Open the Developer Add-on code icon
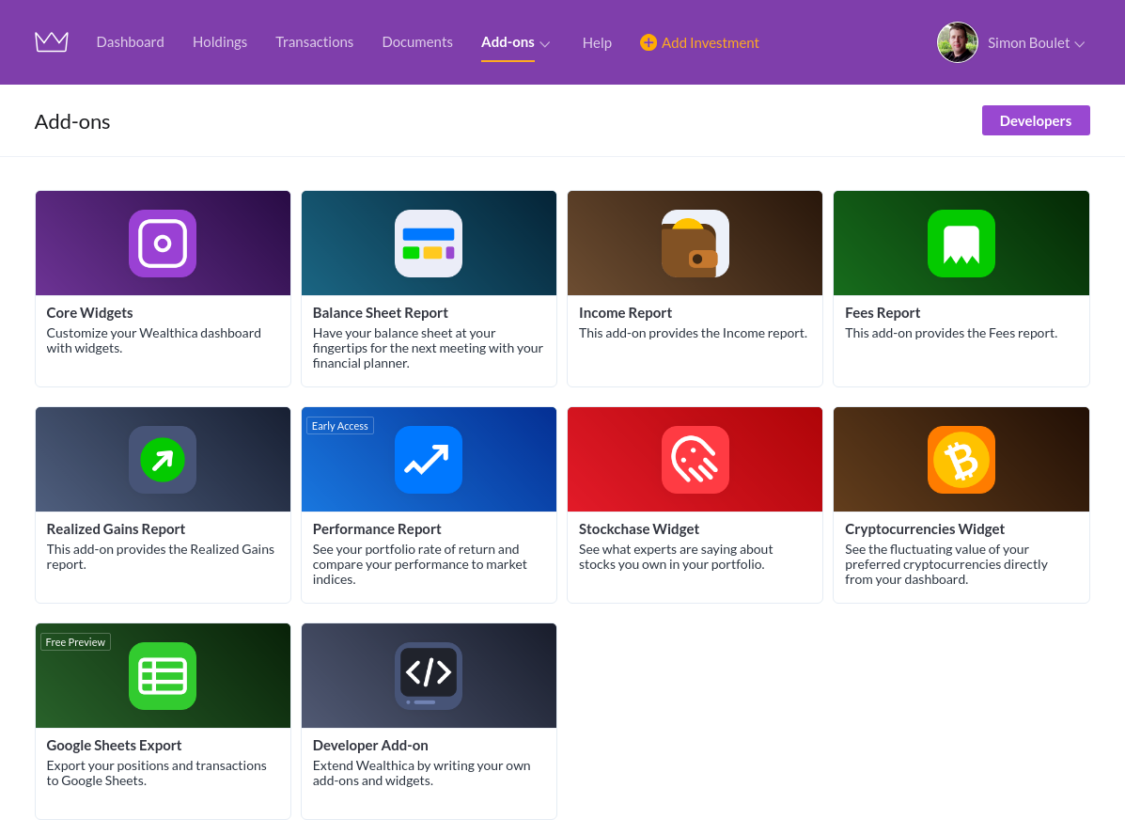This screenshot has width=1125, height=835. point(429,675)
